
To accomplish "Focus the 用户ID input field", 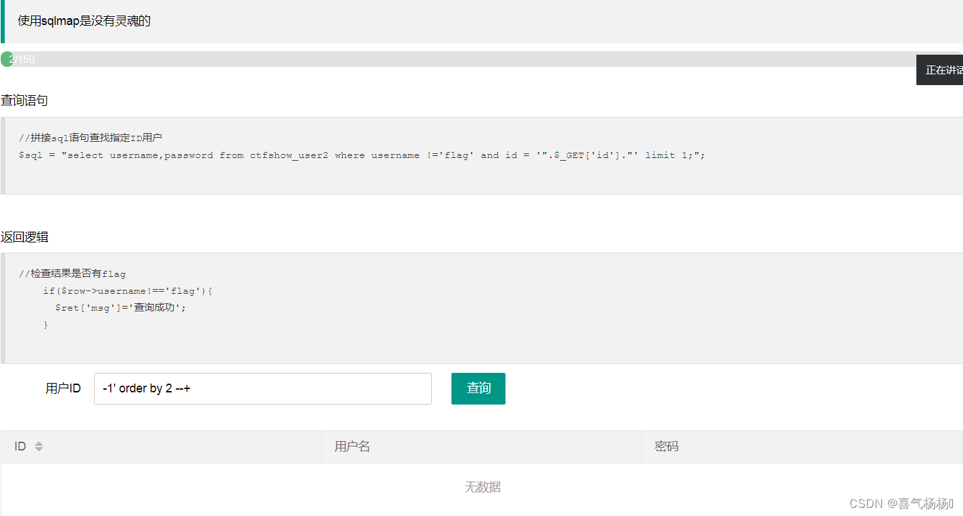I will pos(262,388).
